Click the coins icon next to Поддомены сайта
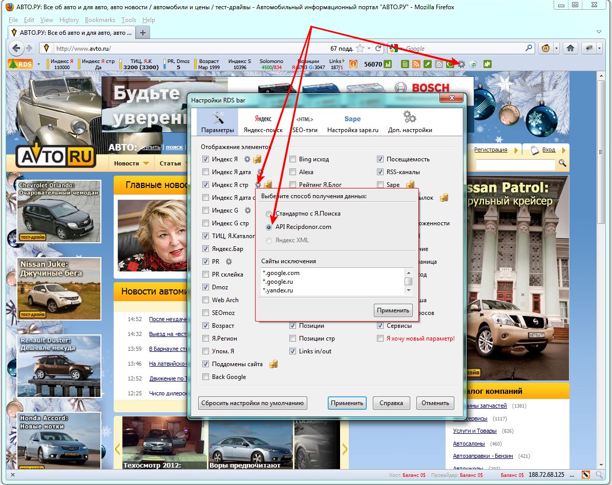This screenshot has height=485, width=612. 274,364
